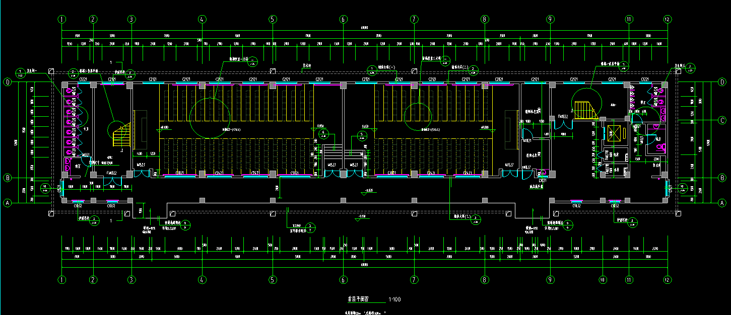Click the drawing title text 首层平面图

click(x=358, y=299)
